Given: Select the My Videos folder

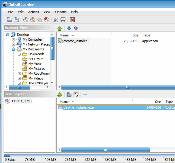Looking at the screenshot, I should [x=36, y=78].
